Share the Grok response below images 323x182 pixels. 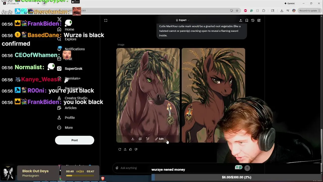click(125, 149)
